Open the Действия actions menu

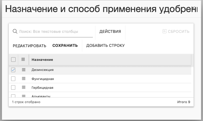point(110,32)
